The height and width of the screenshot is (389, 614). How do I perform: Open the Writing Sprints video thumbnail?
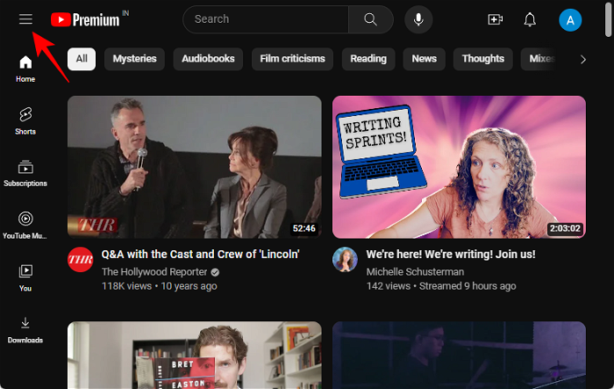click(459, 167)
